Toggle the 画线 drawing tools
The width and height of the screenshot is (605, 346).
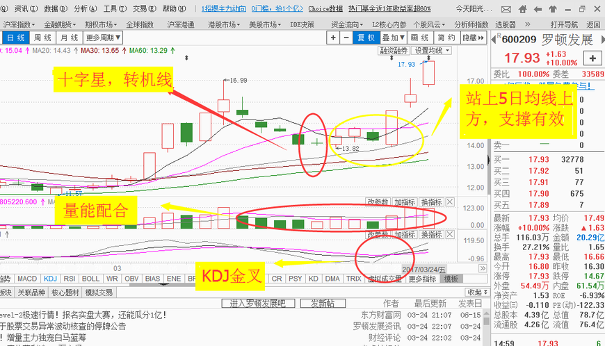[x=420, y=38]
